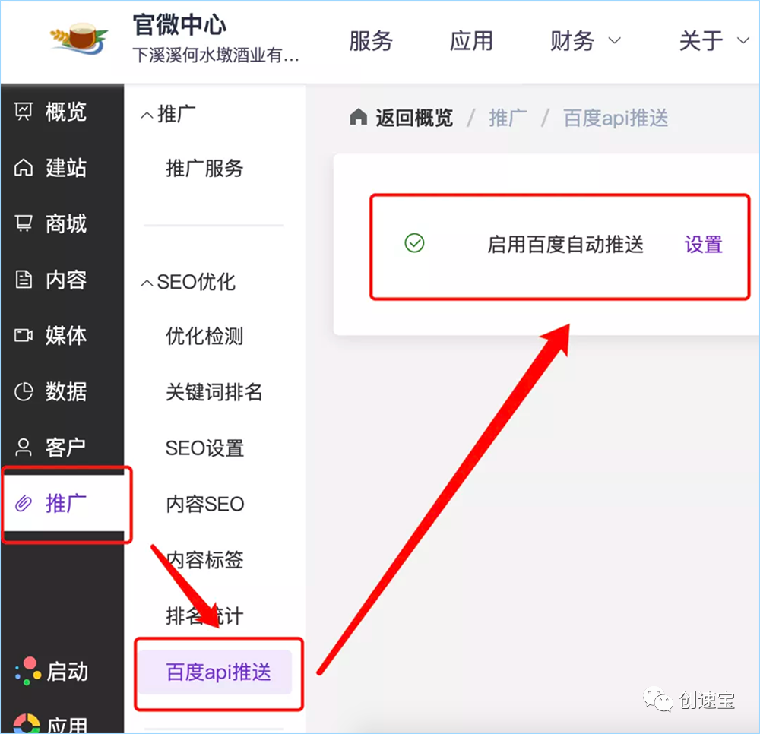Click 推广 in the breadcrumb
The image size is (760, 734).
(x=508, y=118)
